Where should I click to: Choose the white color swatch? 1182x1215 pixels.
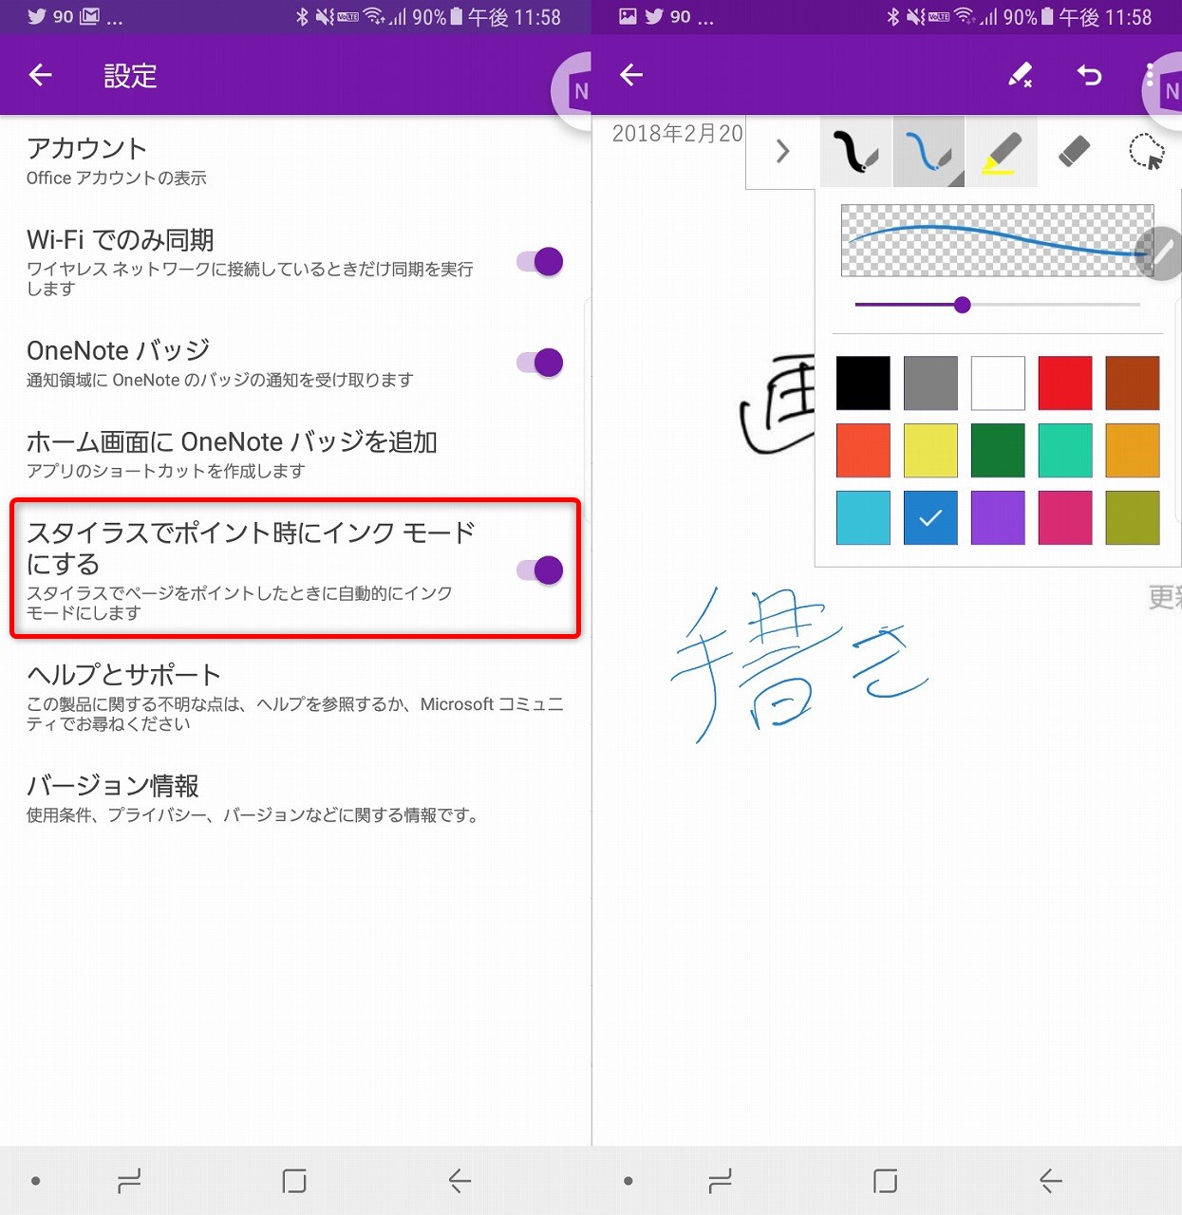tap(998, 383)
